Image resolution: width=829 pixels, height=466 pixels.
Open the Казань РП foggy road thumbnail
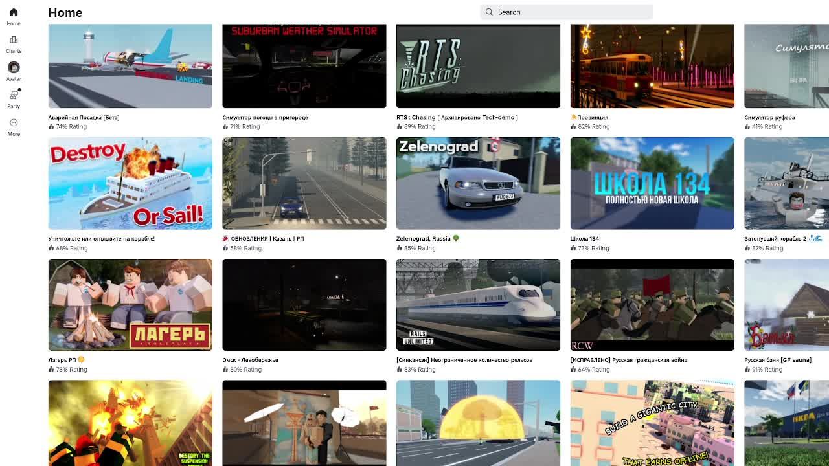[304, 183]
